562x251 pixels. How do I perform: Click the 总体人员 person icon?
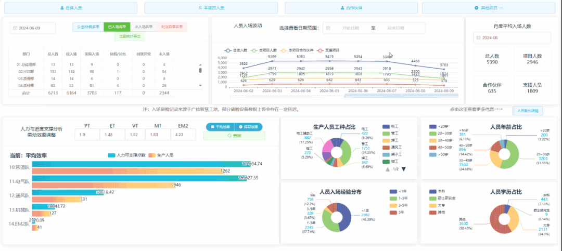point(61,8)
